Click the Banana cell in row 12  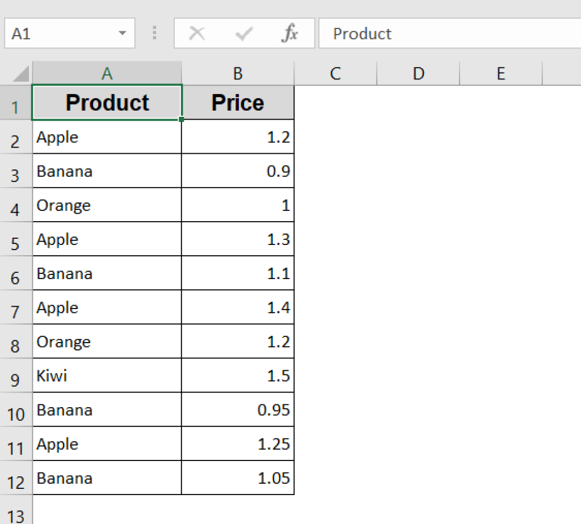click(x=107, y=477)
